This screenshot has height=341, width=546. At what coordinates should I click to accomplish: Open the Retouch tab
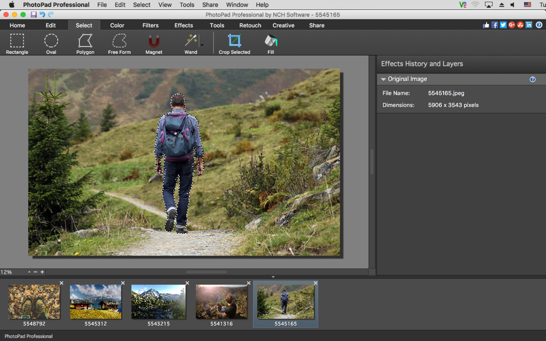[250, 26]
